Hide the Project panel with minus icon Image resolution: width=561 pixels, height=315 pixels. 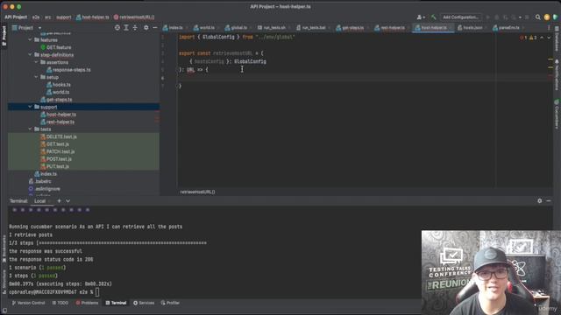[x=155, y=27]
